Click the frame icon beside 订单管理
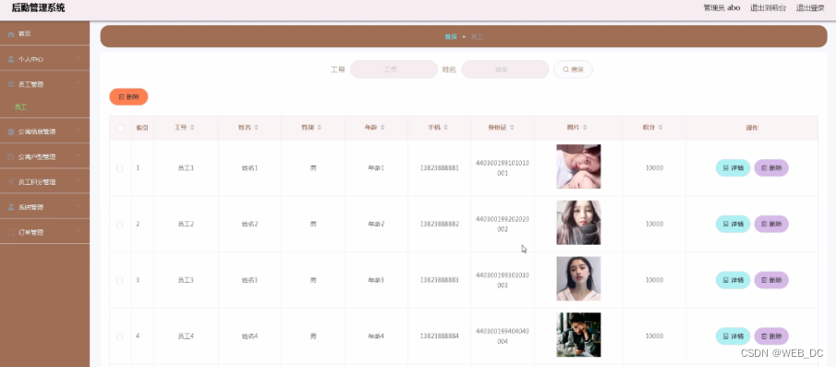837x367 pixels. [11, 232]
